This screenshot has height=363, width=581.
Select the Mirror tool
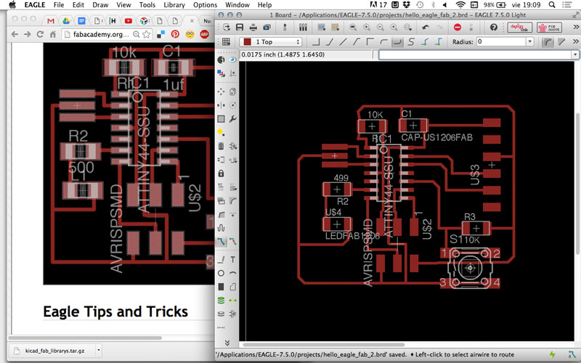221,105
